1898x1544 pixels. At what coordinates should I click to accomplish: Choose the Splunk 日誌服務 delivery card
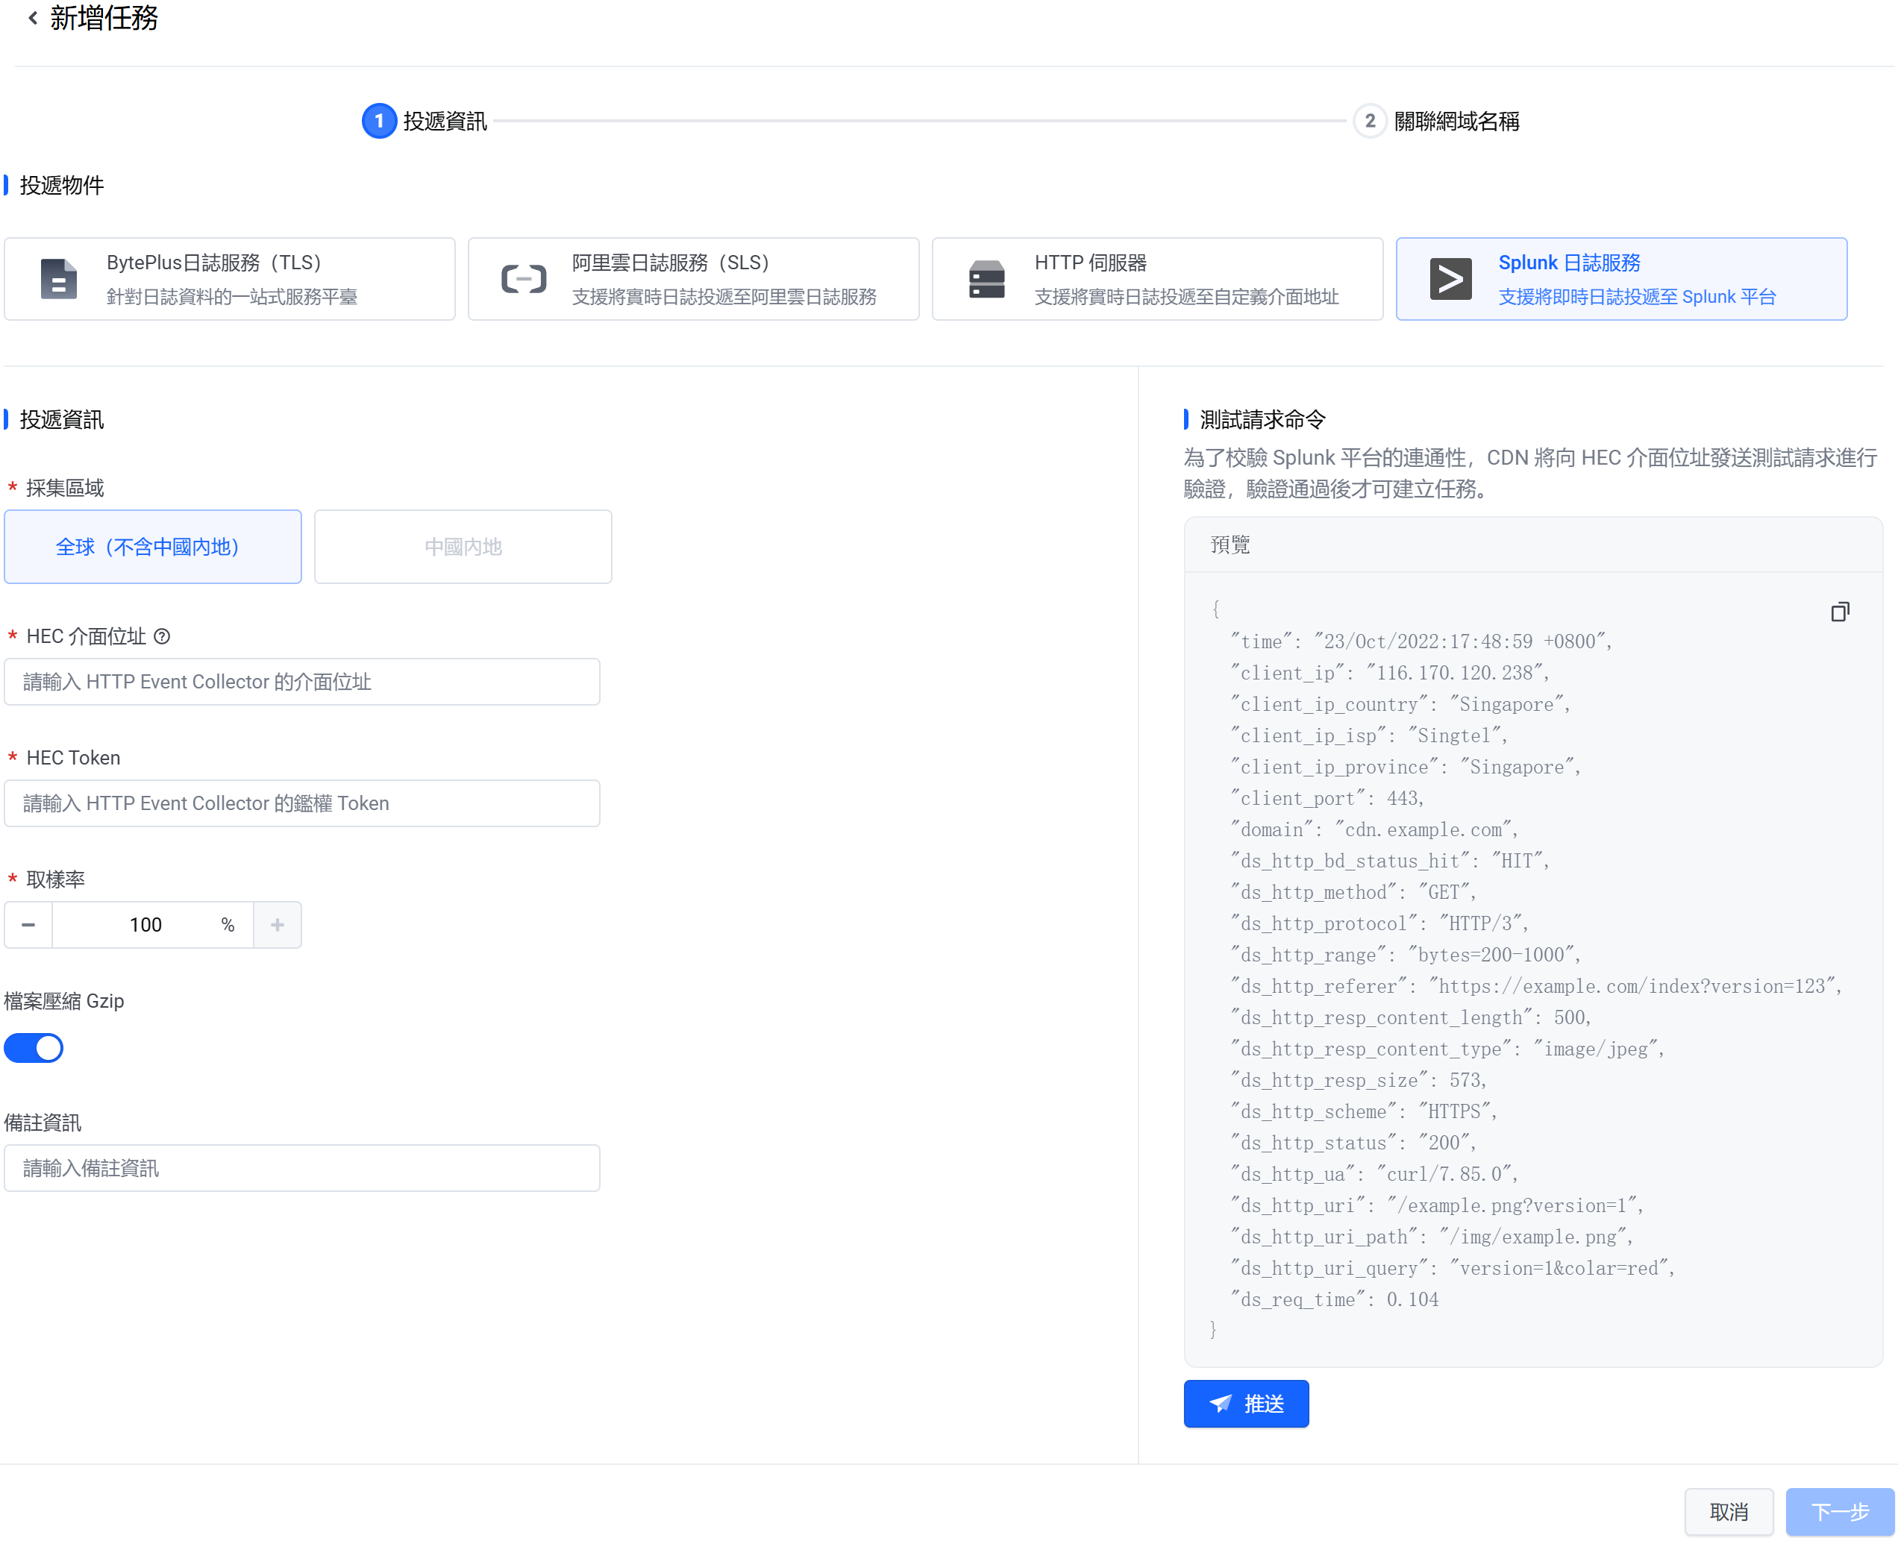(1620, 279)
